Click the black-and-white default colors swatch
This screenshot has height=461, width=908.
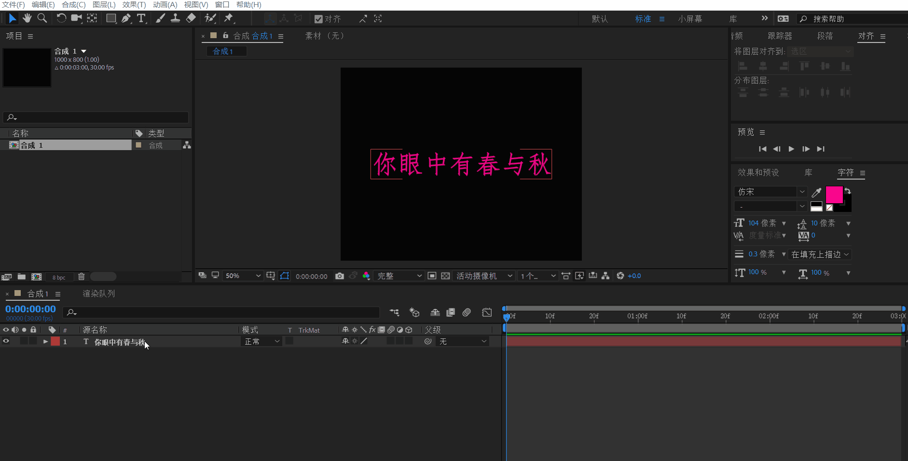[816, 206]
